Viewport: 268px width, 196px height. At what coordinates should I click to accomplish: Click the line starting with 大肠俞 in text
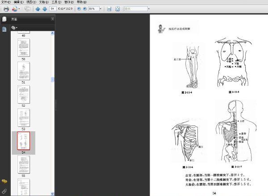coord(218,184)
